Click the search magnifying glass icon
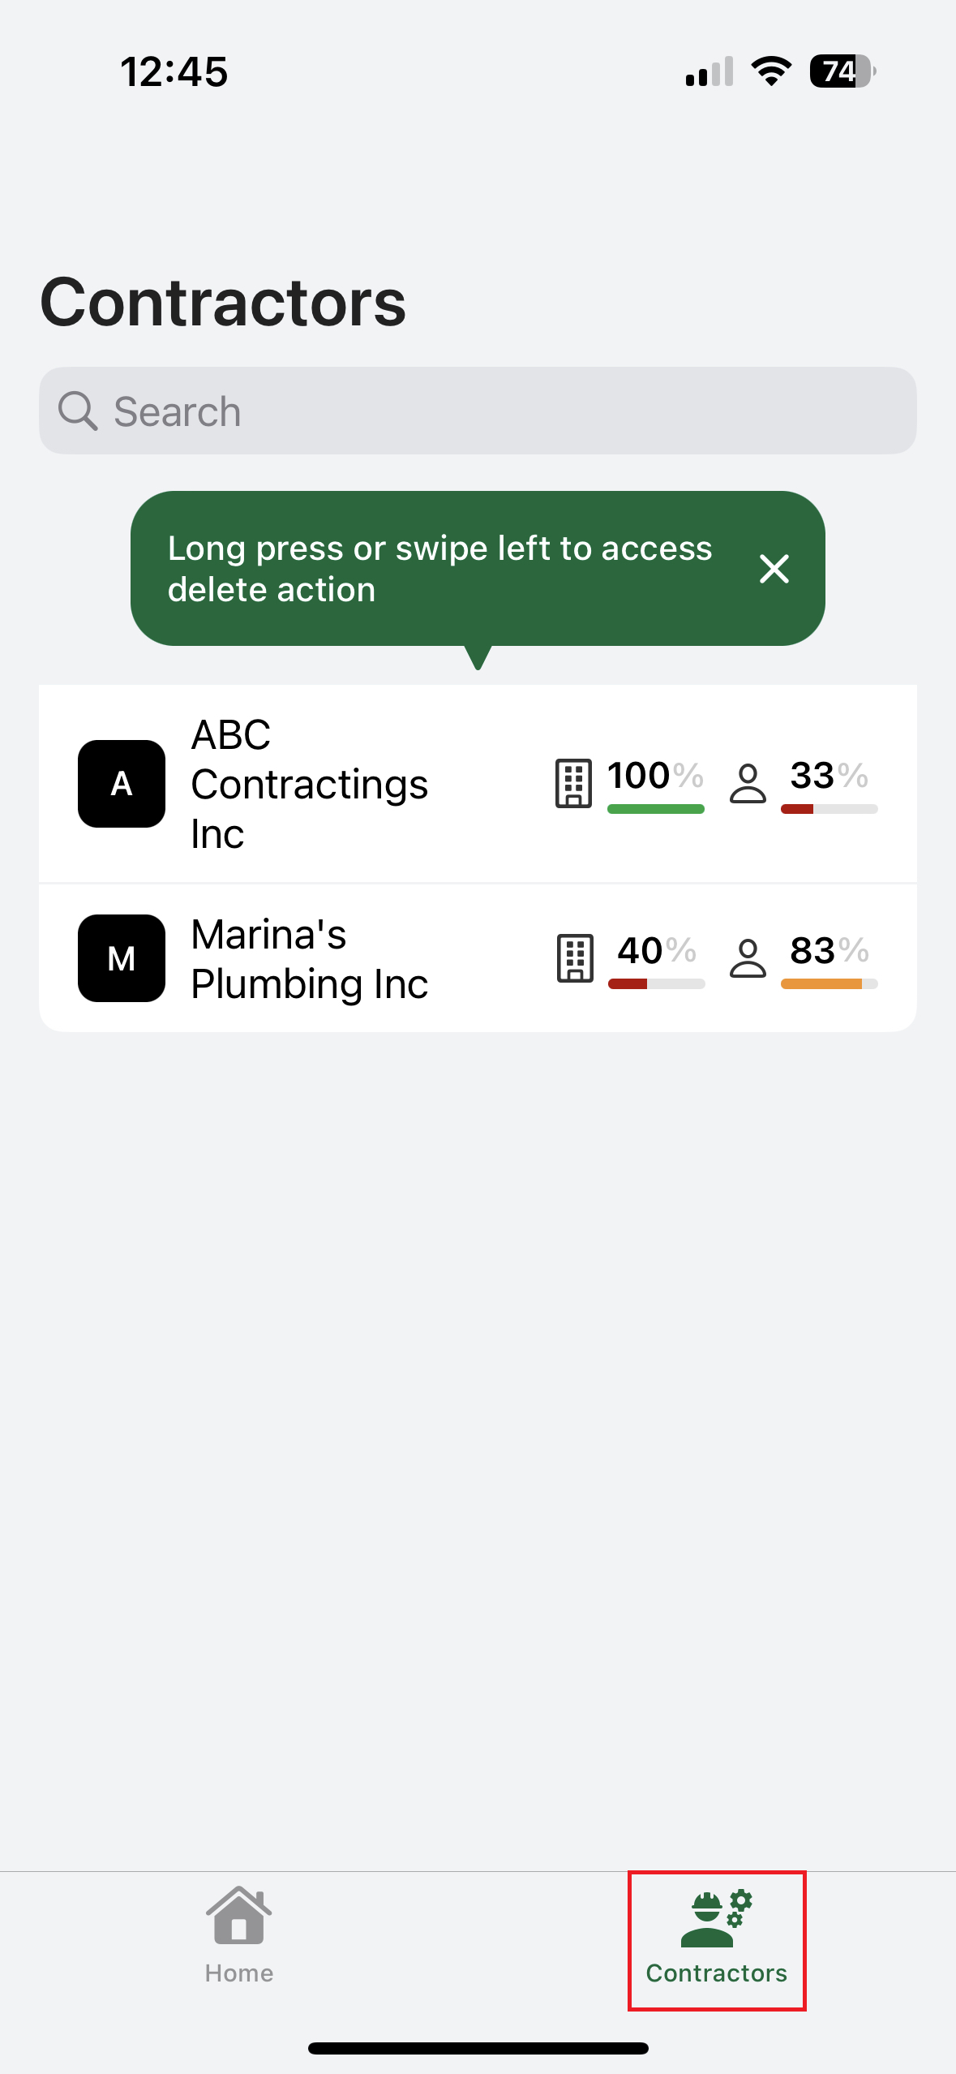Image resolution: width=956 pixels, height=2074 pixels. click(x=78, y=411)
